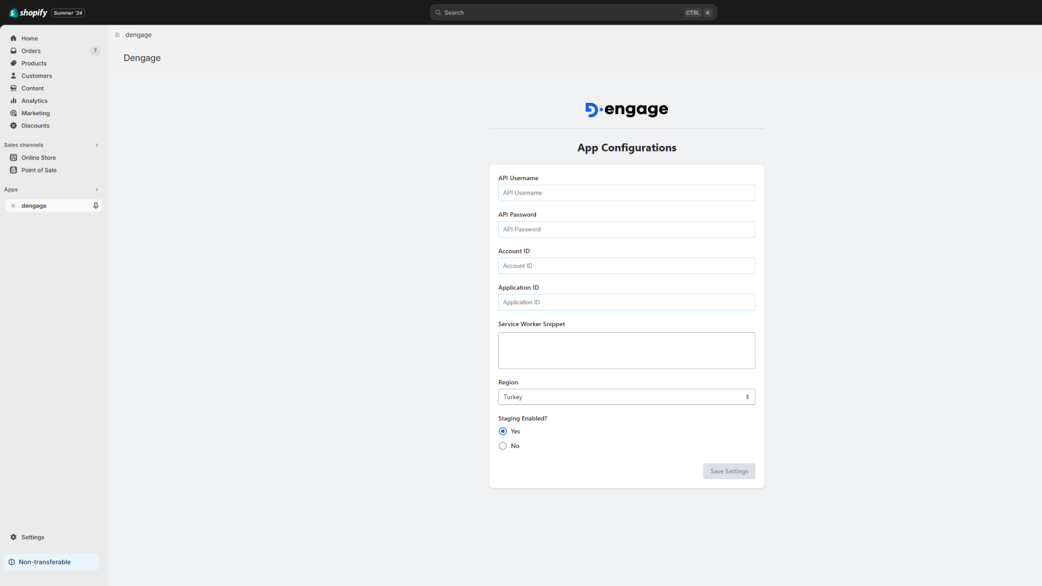Open Customers via its sidebar icon
The height and width of the screenshot is (586, 1042).
tap(14, 76)
